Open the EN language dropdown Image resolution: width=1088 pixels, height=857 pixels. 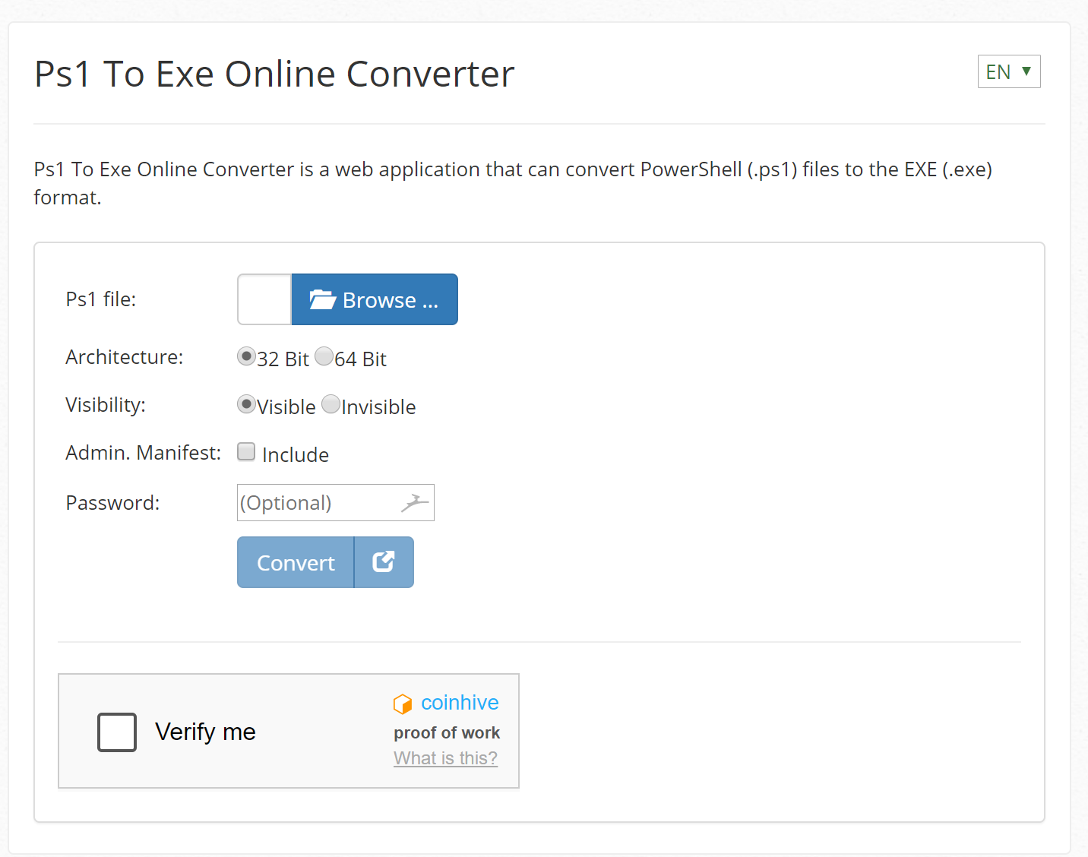click(x=1009, y=71)
